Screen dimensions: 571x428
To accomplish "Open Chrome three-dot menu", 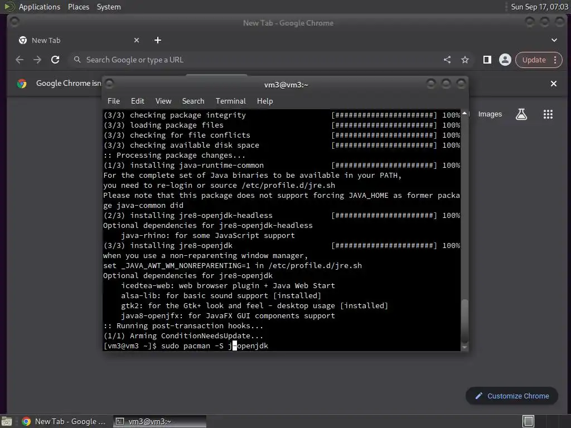I will tap(555, 60).
